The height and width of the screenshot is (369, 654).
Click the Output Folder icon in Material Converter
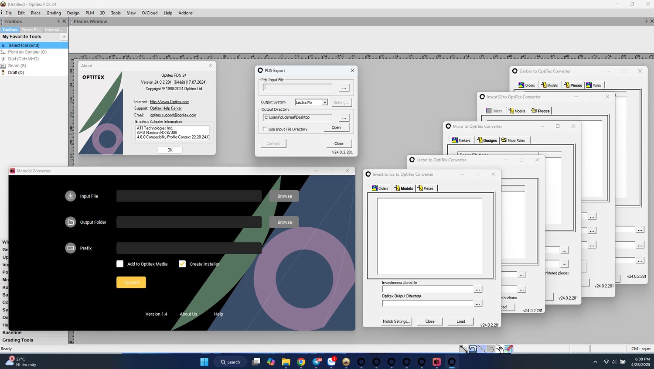[x=71, y=222]
